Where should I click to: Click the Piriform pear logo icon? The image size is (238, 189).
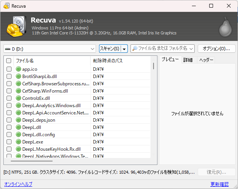224,28
